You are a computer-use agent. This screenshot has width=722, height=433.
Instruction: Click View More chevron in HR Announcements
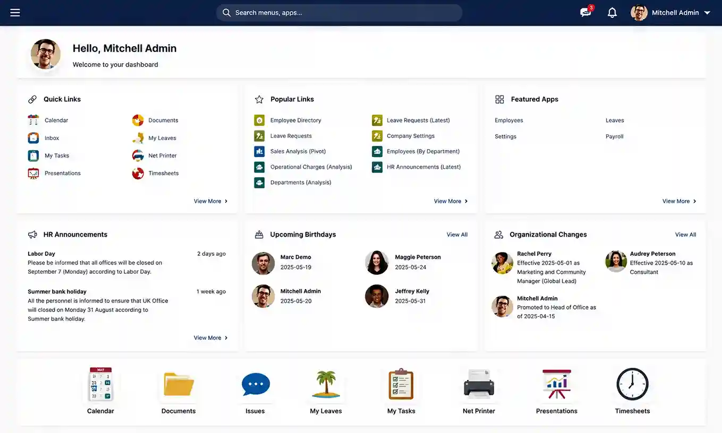[226, 338]
